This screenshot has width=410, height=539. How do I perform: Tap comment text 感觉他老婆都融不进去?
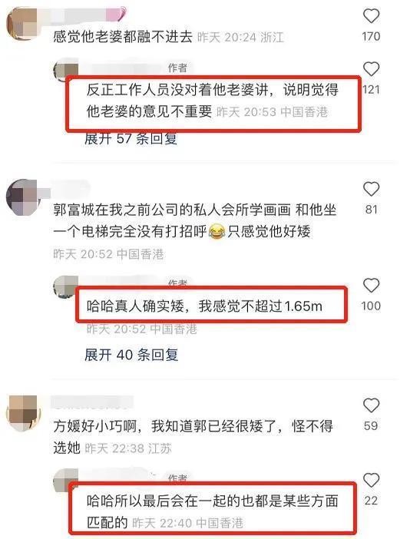[x=123, y=37]
